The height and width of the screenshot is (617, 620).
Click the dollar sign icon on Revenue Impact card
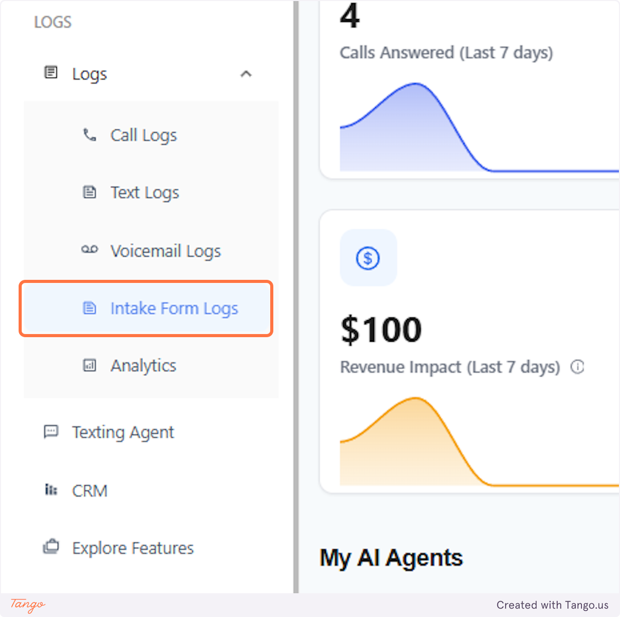(x=368, y=258)
